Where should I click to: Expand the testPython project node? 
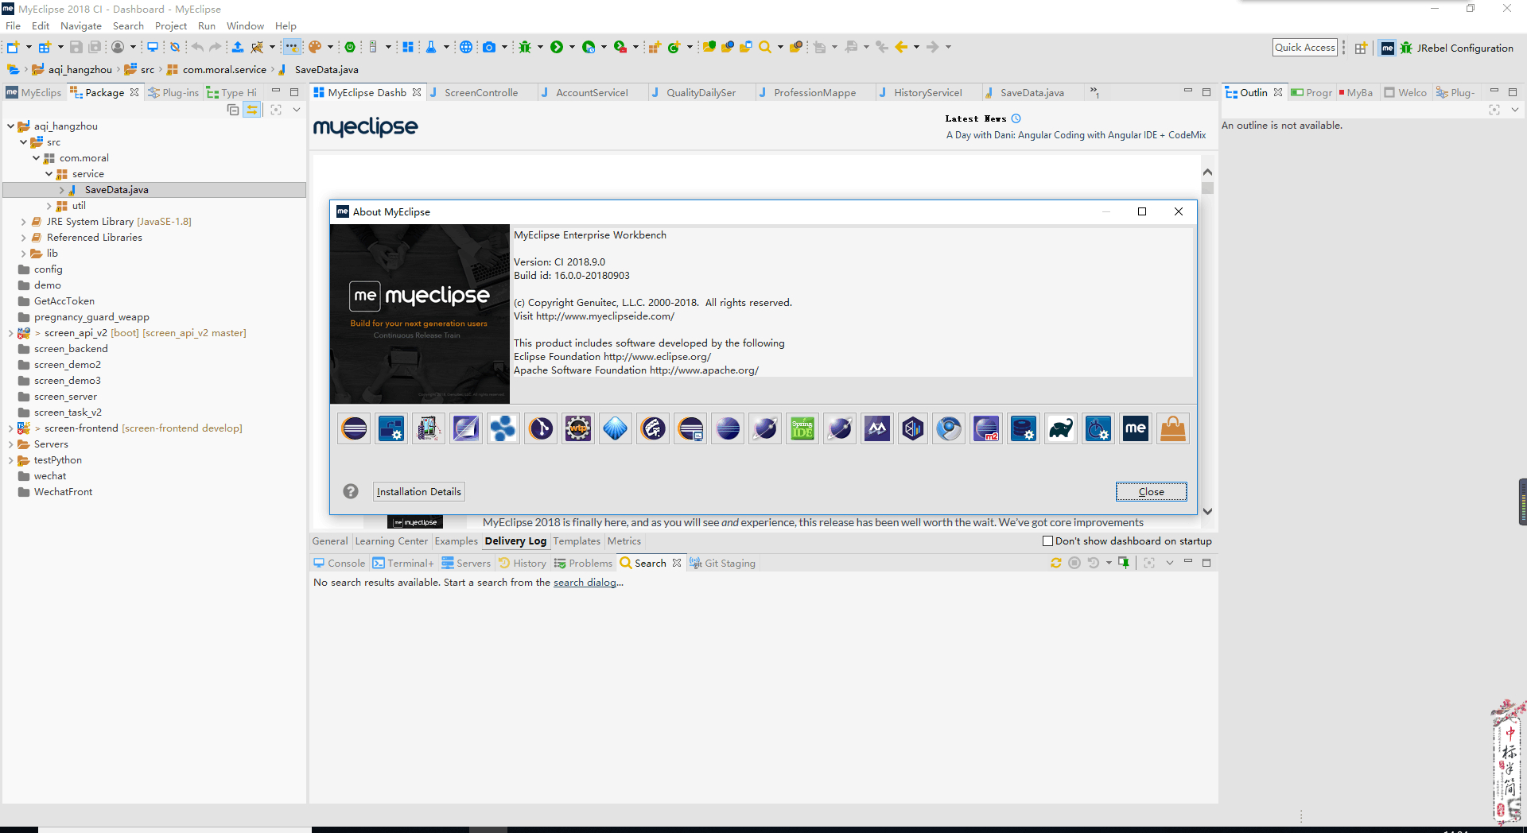click(10, 460)
